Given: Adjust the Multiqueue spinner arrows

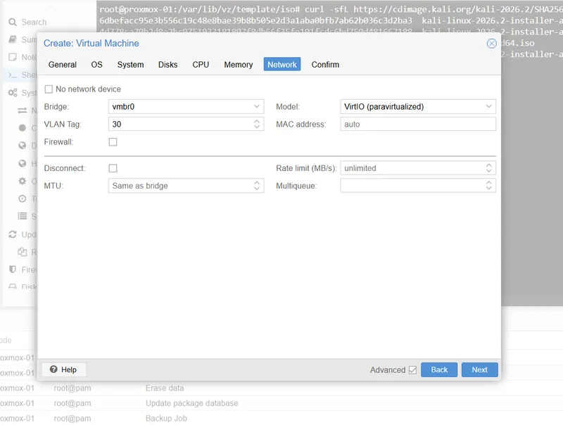Looking at the screenshot, I should click(x=488, y=186).
